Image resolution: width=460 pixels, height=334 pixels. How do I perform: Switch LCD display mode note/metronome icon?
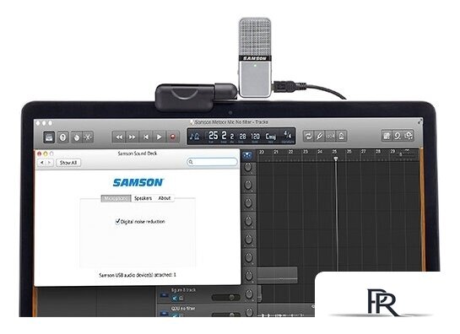point(194,137)
